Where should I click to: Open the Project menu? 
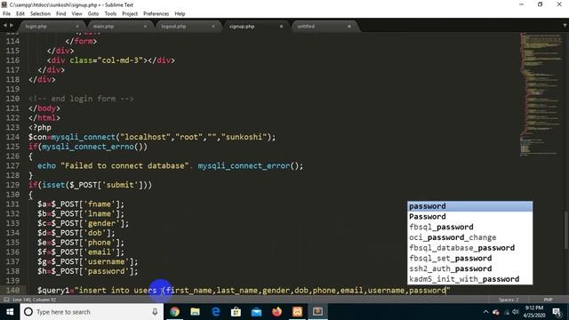coord(130,14)
